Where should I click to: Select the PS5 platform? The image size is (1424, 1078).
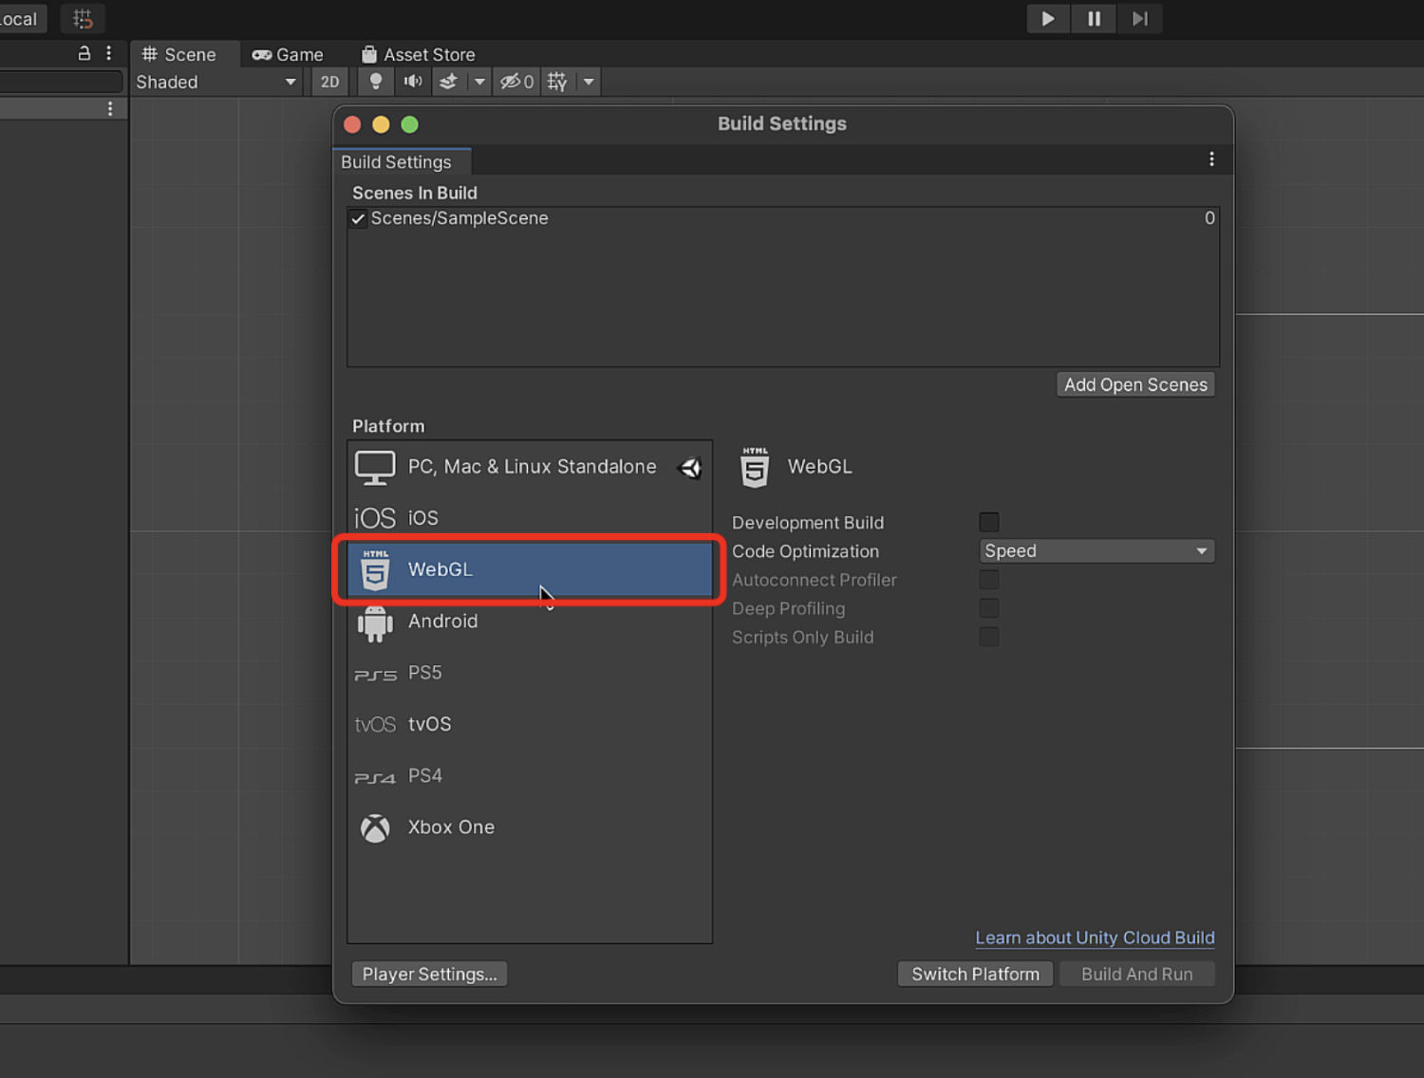[530, 673]
